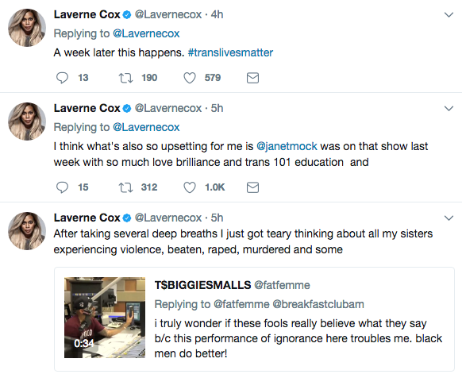Viewport: 462px width, 374px height.
Task: Like the tweet with 1.0K likes
Action: tap(190, 187)
